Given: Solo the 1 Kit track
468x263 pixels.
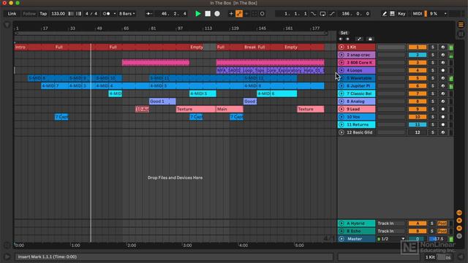Looking at the screenshot, I should point(432,47).
